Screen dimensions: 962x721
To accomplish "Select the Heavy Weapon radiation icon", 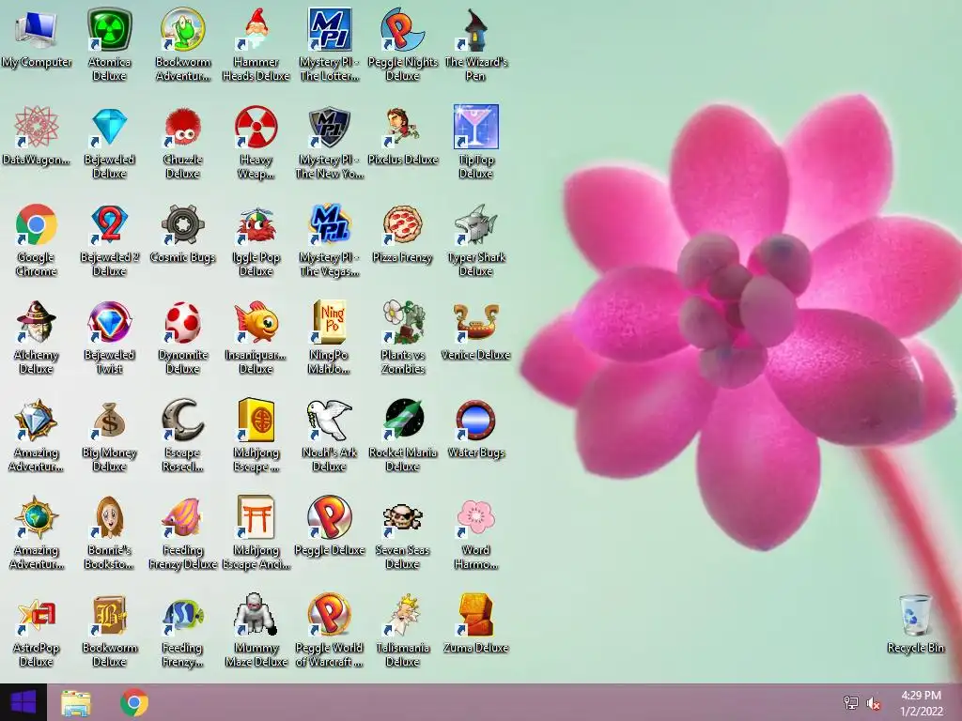I will coord(256,127).
